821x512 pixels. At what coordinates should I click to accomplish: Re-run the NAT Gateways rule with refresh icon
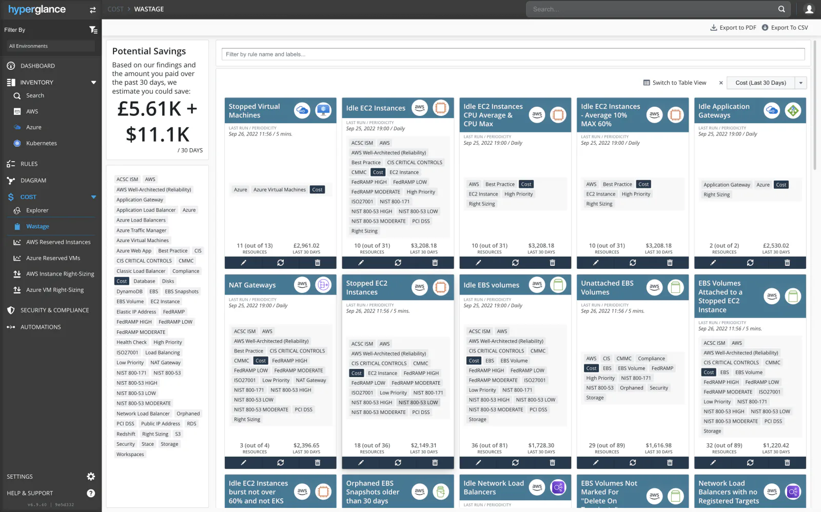(280, 462)
